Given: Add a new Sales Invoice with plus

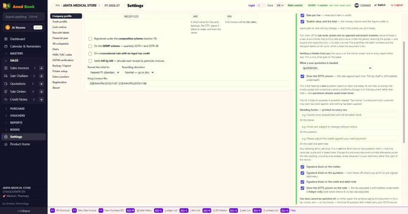Looking at the screenshot, I should (x=41, y=68).
